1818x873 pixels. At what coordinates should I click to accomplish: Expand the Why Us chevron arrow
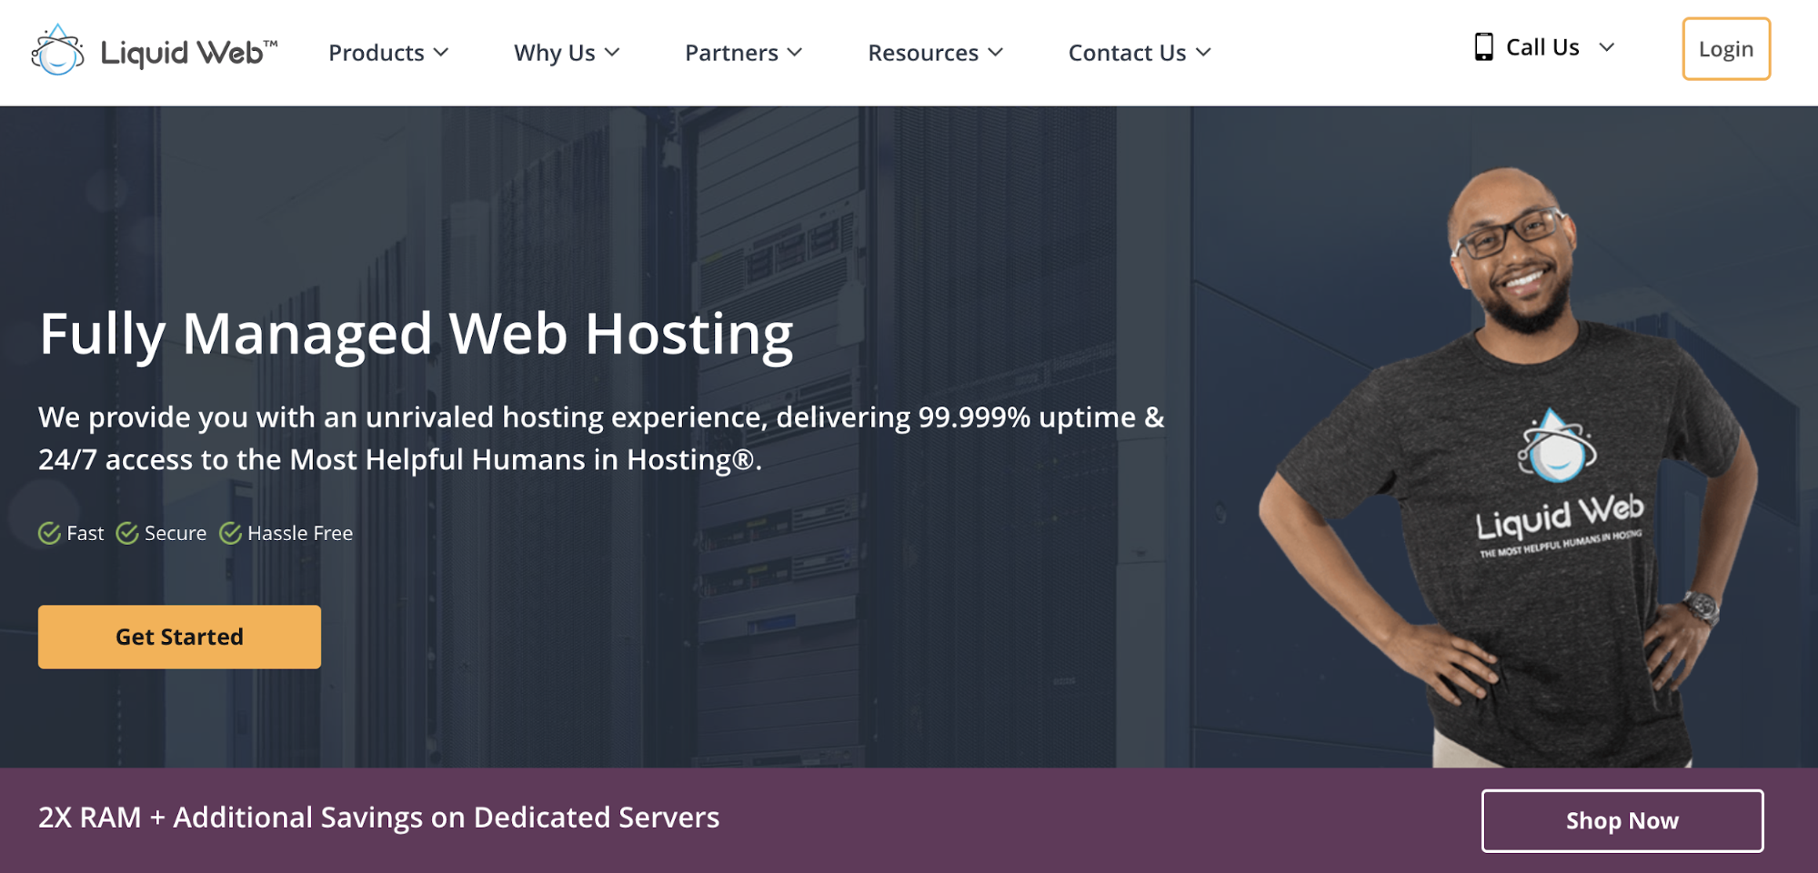click(x=612, y=53)
